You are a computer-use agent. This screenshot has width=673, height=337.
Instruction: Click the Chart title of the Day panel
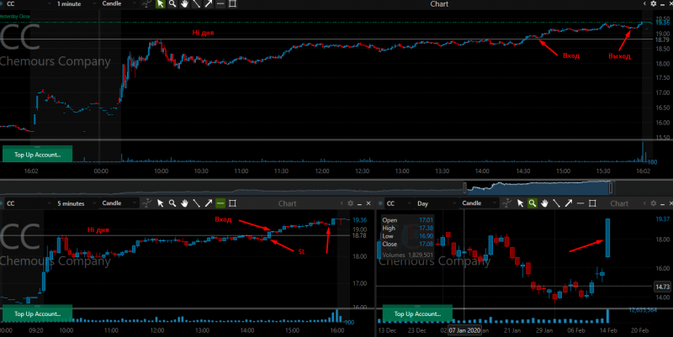[619, 203]
